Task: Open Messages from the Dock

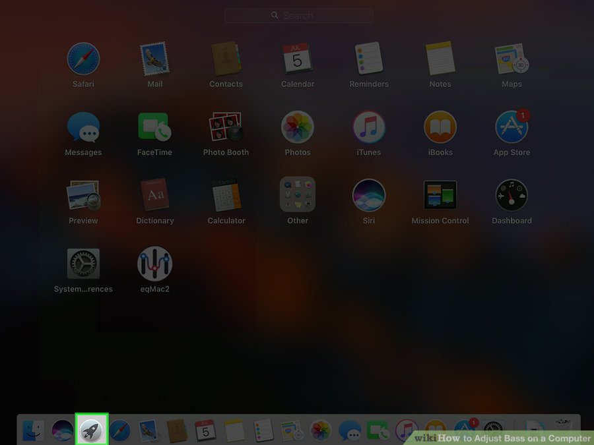Action: pos(349,430)
